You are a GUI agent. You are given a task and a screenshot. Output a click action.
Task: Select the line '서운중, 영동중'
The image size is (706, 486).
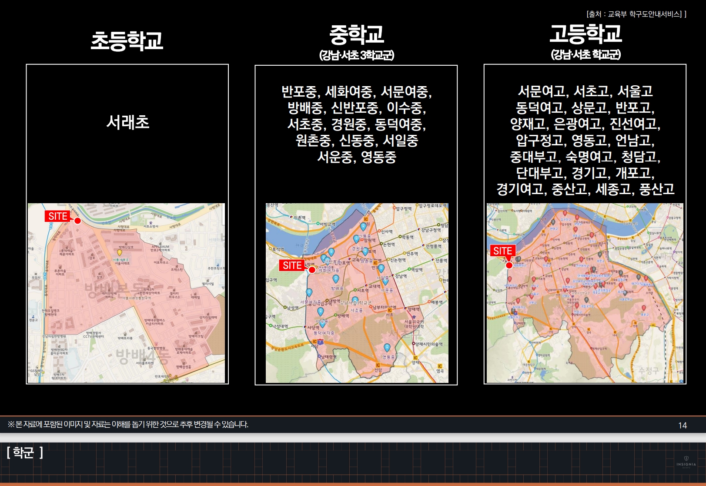pos(357,157)
